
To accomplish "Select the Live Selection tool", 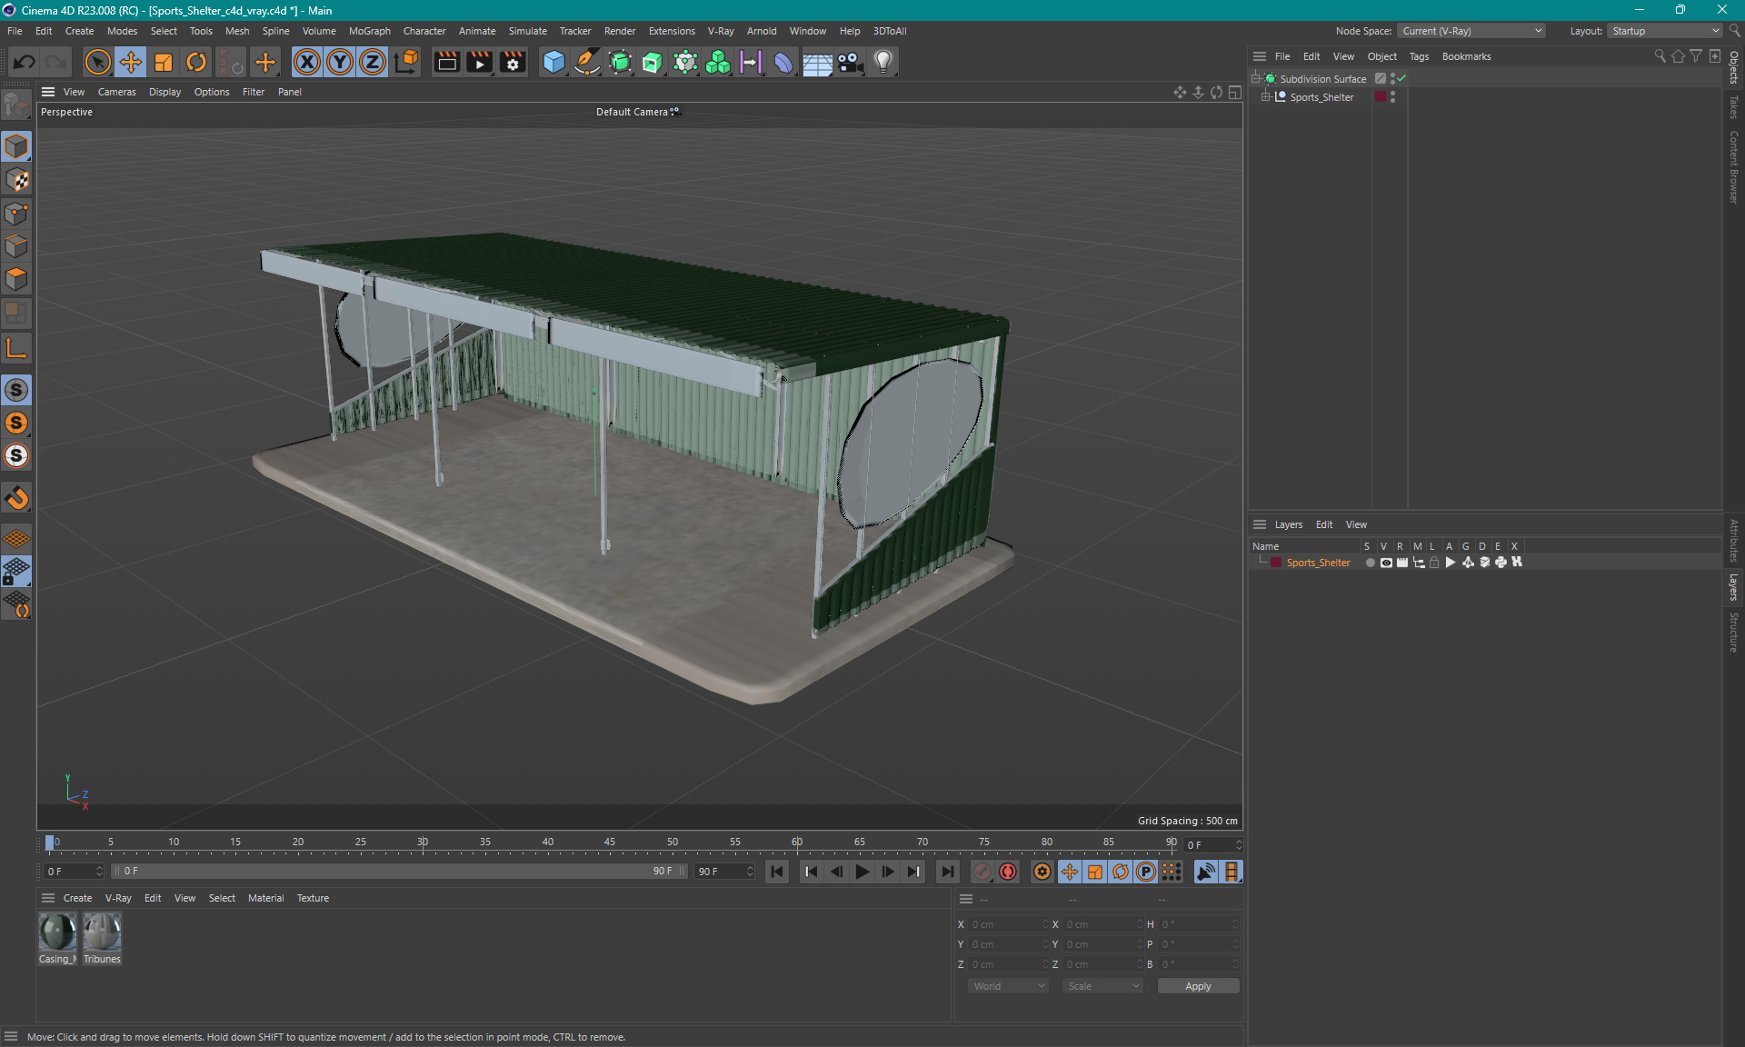I will pyautogui.click(x=97, y=62).
